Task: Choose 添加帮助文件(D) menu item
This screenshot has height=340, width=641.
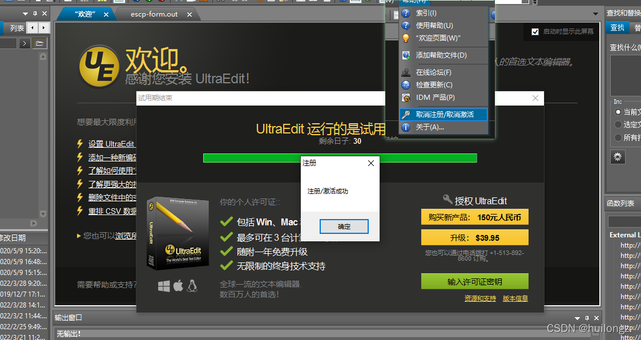Action: click(x=443, y=55)
